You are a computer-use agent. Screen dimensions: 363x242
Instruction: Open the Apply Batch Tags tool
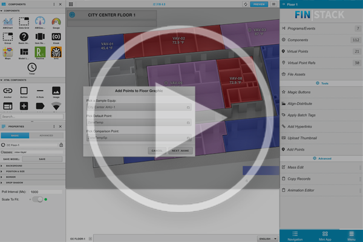[321, 115]
